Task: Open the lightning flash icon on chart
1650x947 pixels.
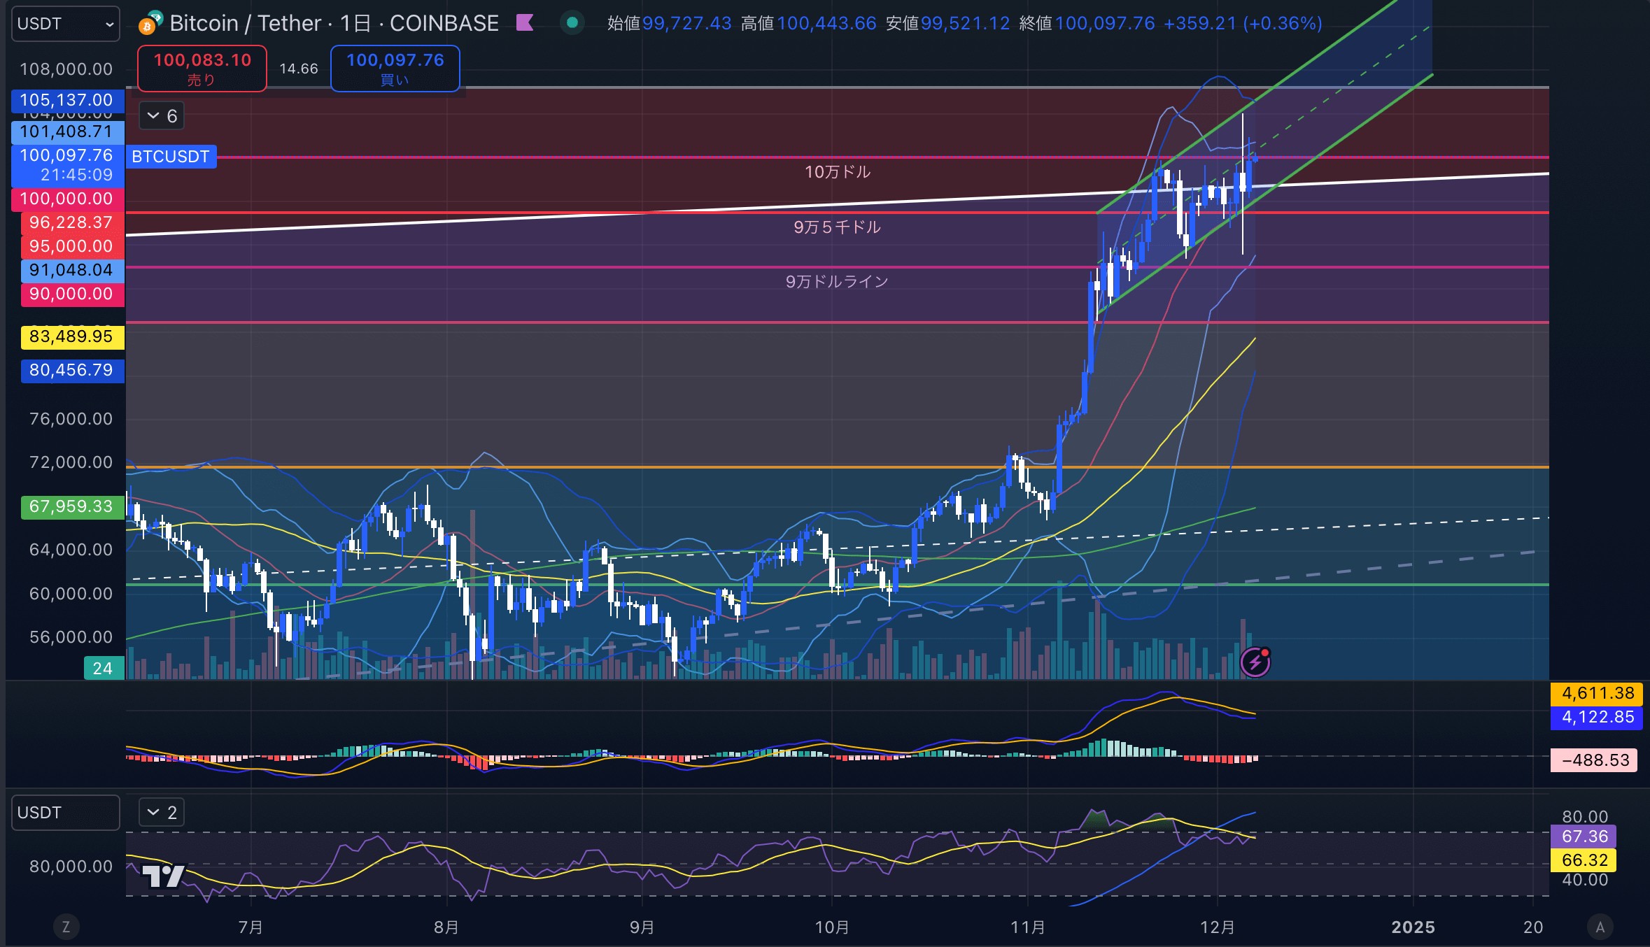Action: [x=1255, y=662]
